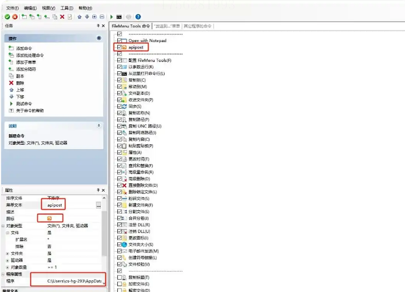Switch to the "发送到..."菜单 tab
This screenshot has height=292, width=405.
point(167,26)
